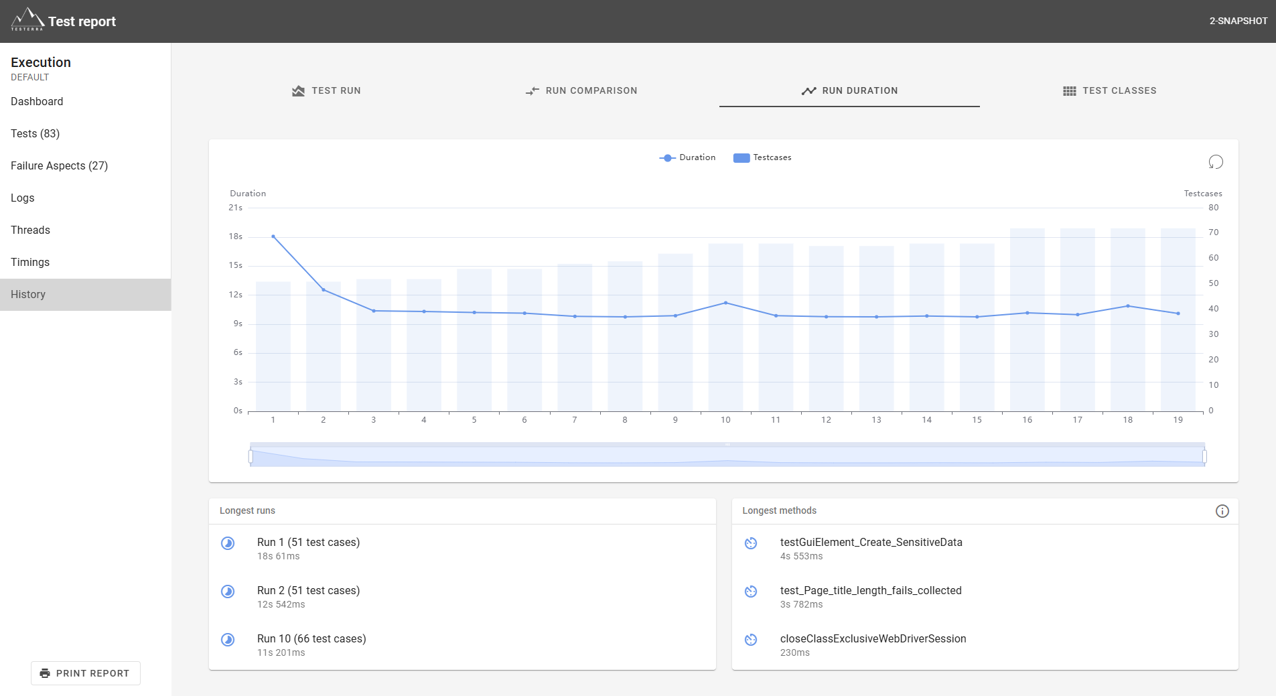Viewport: 1276px width, 696px height.
Task: Toggle the Testcases series in chart legend
Action: 762,157
